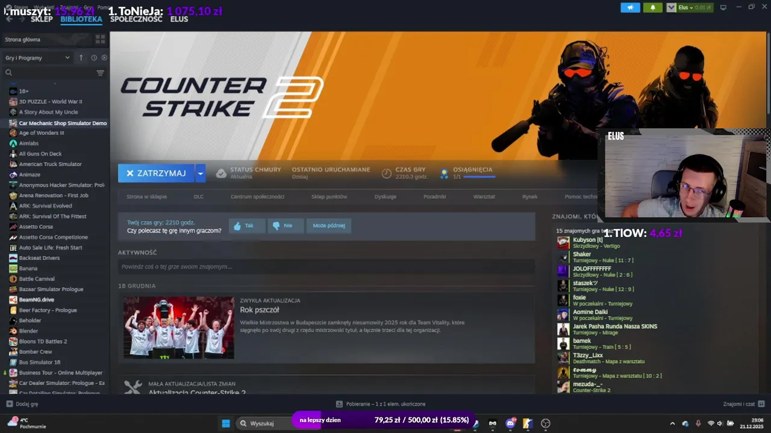The image size is (771, 433).
Task: Open the Warsztat tab
Action: coord(484,197)
